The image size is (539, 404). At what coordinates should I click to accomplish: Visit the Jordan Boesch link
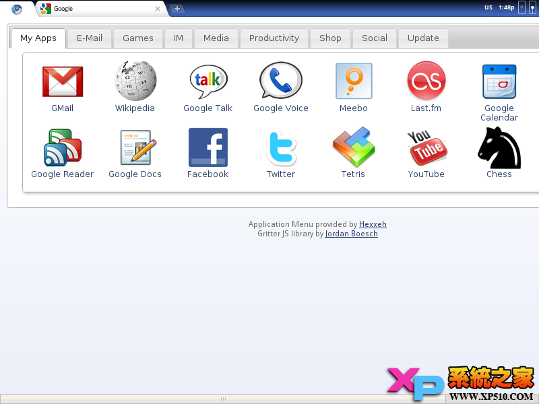(351, 234)
